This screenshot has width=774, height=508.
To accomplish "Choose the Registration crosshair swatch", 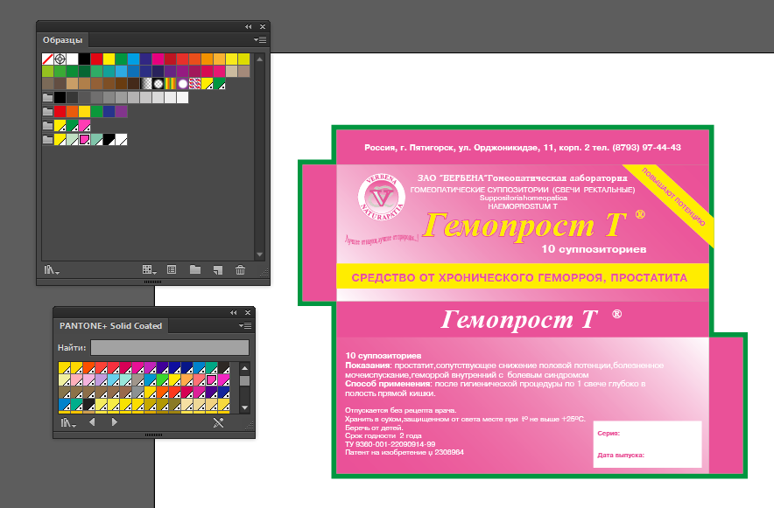I will tap(60, 59).
